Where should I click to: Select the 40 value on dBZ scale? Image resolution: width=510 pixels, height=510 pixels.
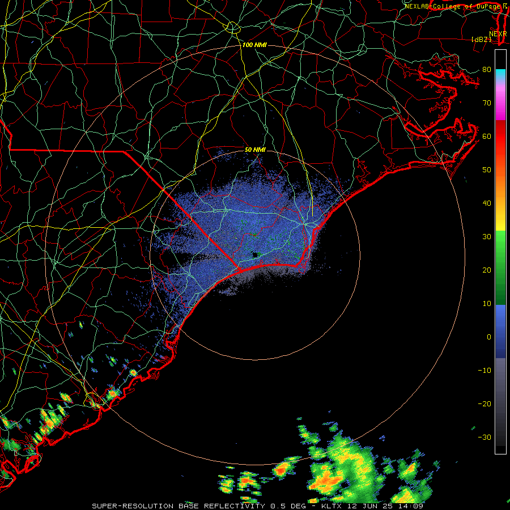tap(487, 203)
